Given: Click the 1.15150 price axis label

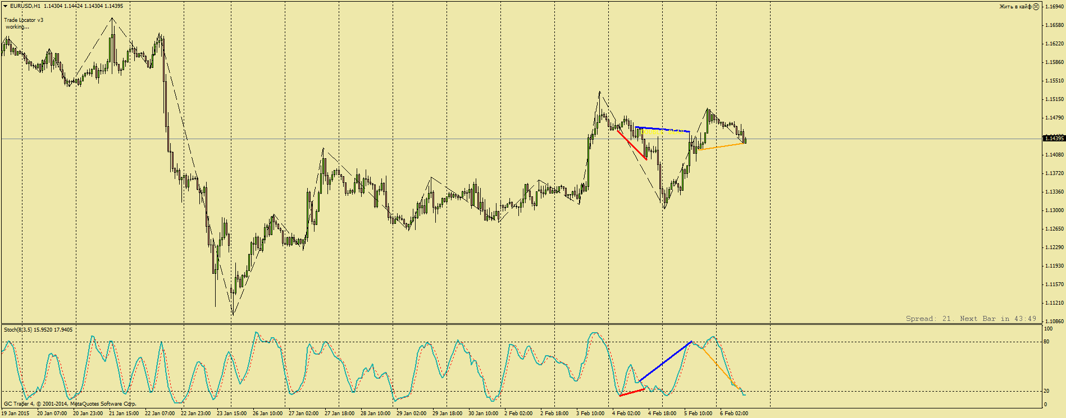Looking at the screenshot, I should pyautogui.click(x=1054, y=99).
